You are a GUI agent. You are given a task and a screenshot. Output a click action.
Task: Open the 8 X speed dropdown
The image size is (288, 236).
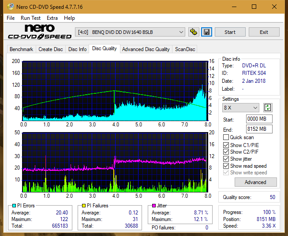click(x=241, y=107)
